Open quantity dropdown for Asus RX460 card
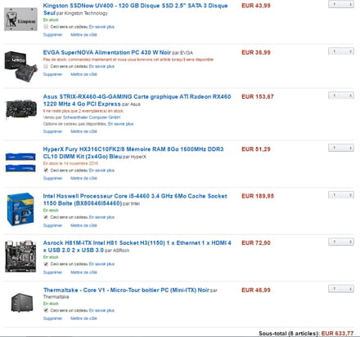Image resolution: width=360 pixels, height=337 pixels. [x=341, y=95]
